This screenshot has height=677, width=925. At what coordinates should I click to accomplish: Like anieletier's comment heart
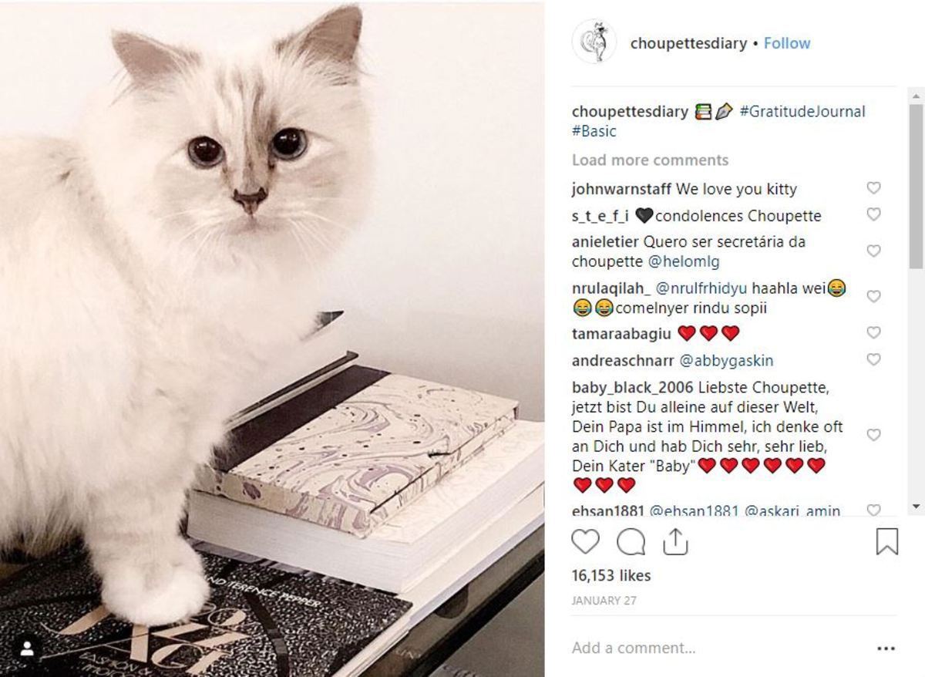(x=873, y=251)
